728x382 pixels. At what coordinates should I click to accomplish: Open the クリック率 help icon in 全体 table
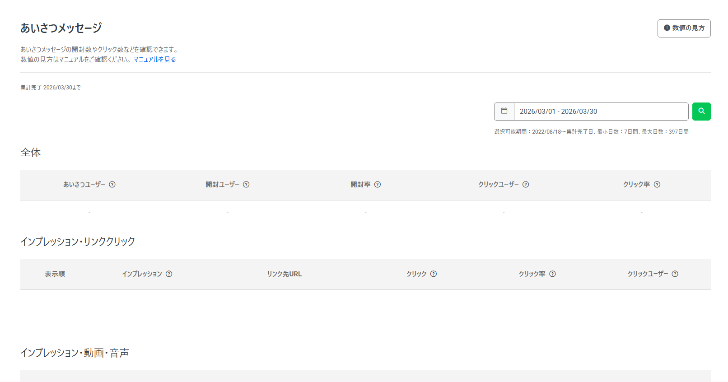[x=657, y=184]
